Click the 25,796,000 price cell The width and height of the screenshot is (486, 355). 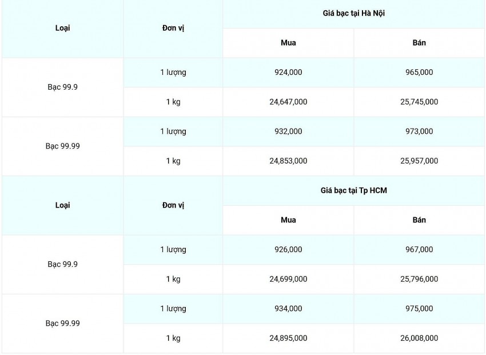419,279
